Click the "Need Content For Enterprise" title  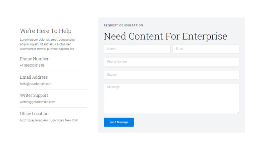click(x=165, y=36)
